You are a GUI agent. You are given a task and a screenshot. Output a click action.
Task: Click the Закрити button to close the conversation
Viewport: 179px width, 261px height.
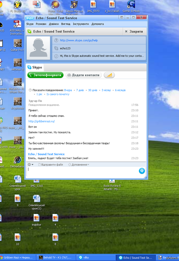point(134,31)
